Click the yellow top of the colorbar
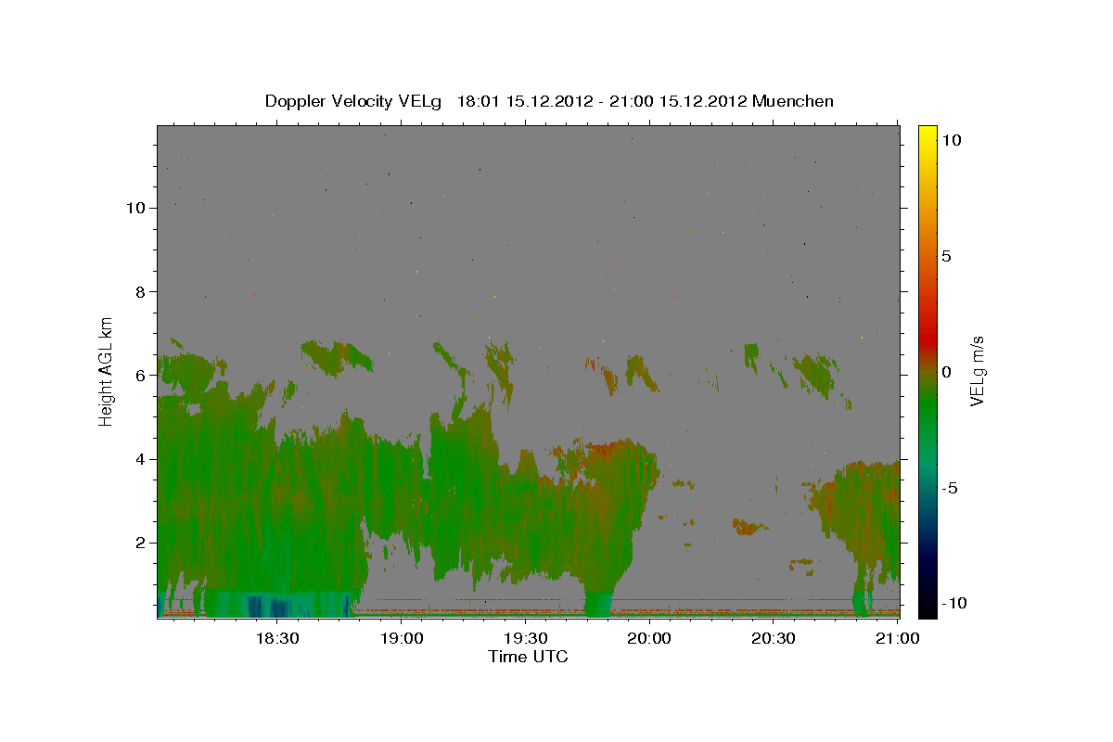The height and width of the screenshot is (742, 1113). tap(927, 134)
